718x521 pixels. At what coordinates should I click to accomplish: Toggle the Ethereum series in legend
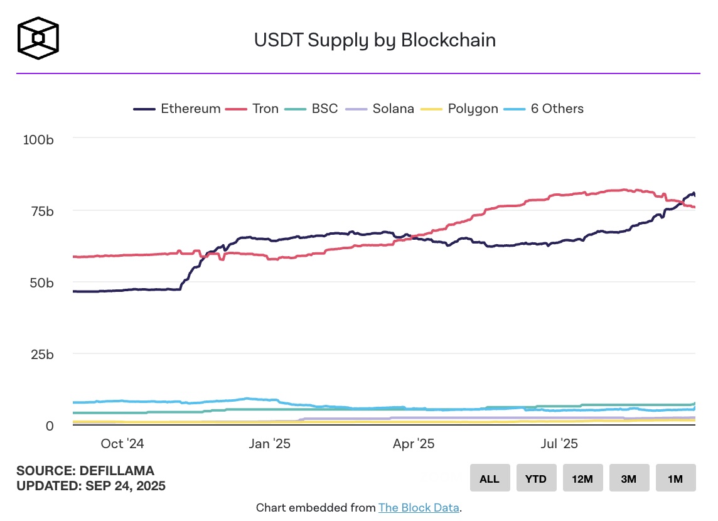(x=177, y=109)
